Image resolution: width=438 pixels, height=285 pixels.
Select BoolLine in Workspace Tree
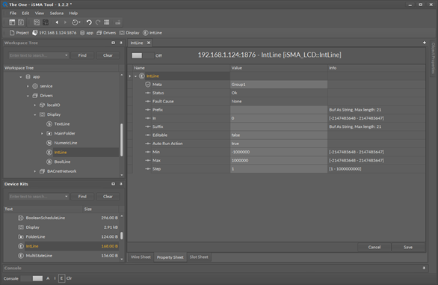click(62, 162)
